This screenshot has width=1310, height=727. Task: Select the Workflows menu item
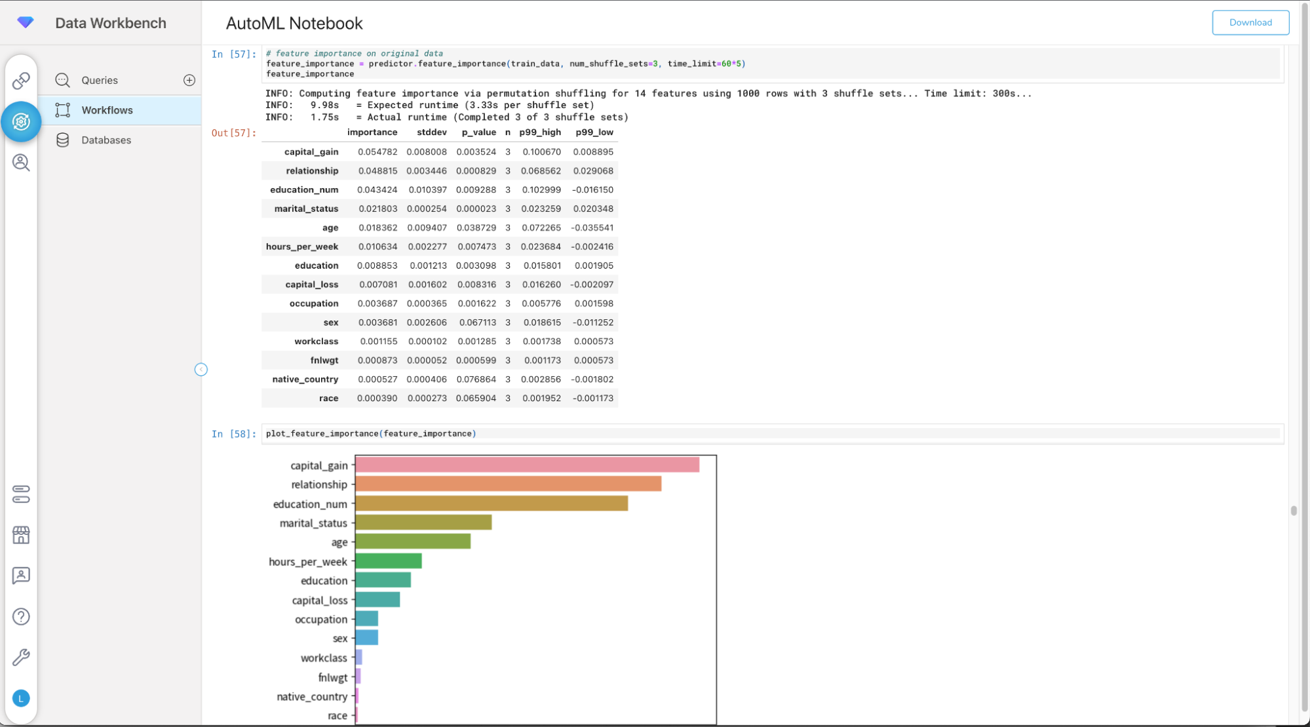coord(107,110)
